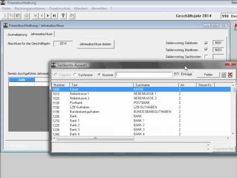Open help question mark toolbar icon
The image size is (237, 178).
tap(63, 16)
